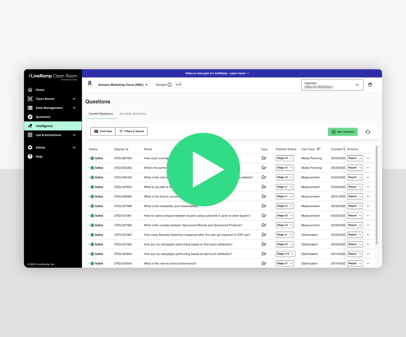Open Stage v15 publish status dropdown
This screenshot has height=337, width=406.
(285, 254)
